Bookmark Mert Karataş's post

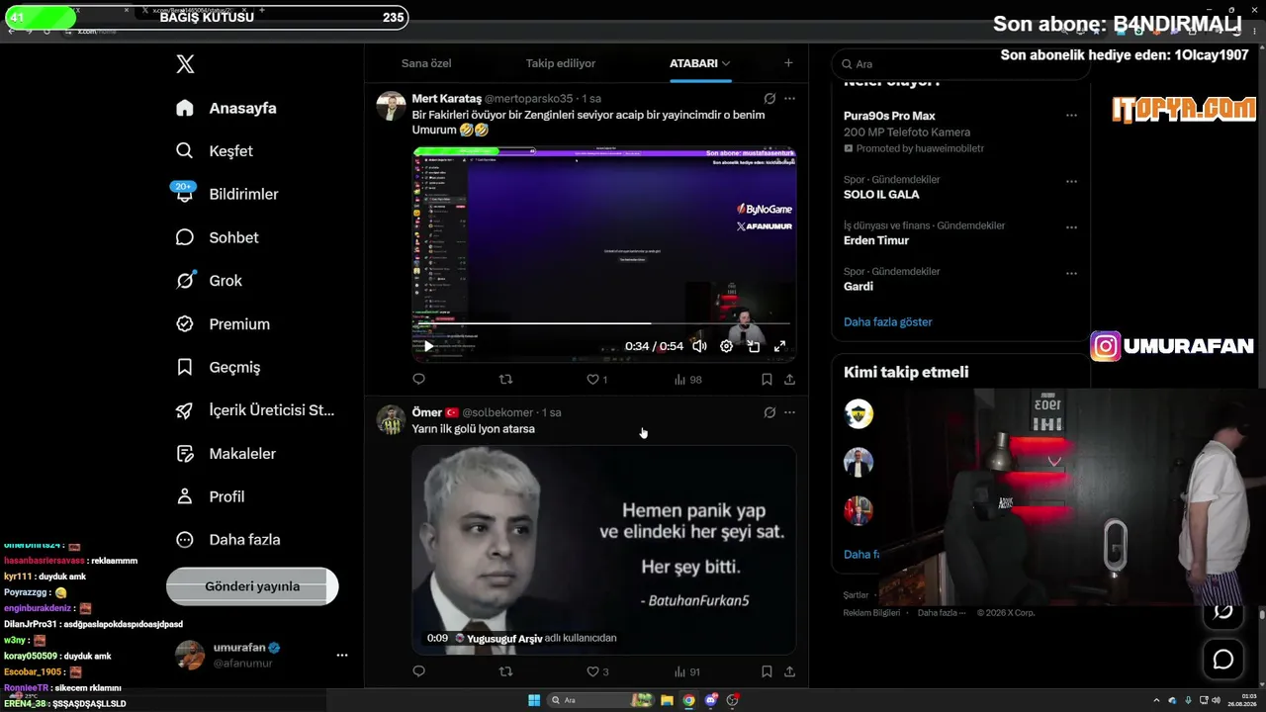click(x=767, y=379)
